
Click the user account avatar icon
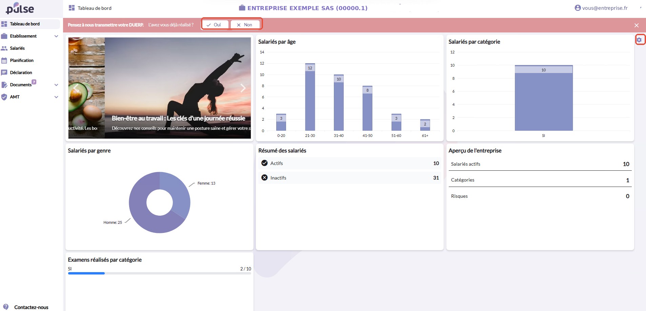pos(578,8)
